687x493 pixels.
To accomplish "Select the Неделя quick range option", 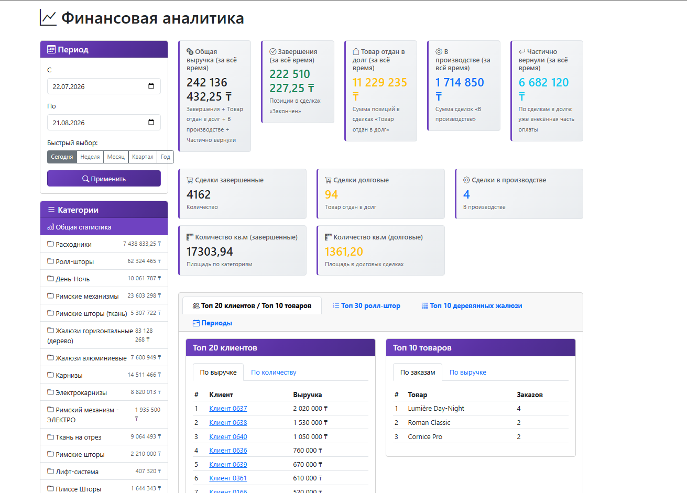I will click(90, 157).
